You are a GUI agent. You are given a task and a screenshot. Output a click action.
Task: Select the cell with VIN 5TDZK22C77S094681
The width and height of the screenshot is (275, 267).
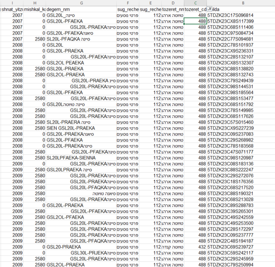coord(241,39)
